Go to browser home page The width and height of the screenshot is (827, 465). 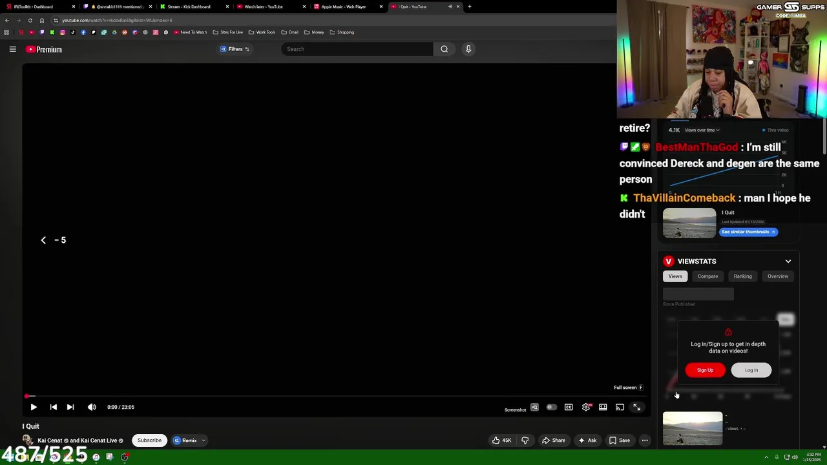click(42, 21)
